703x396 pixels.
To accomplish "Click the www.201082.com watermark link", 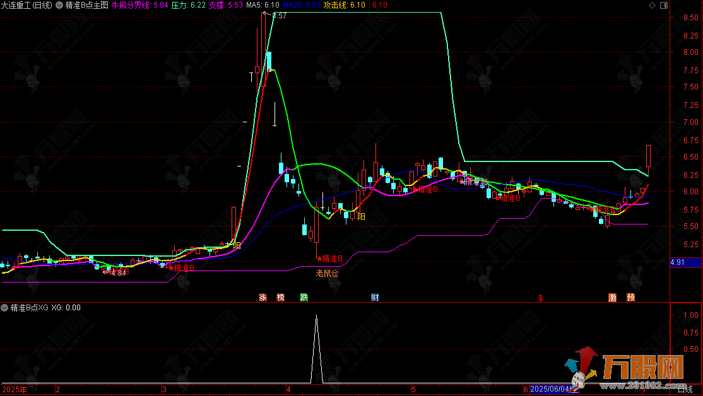I will pos(644,385).
